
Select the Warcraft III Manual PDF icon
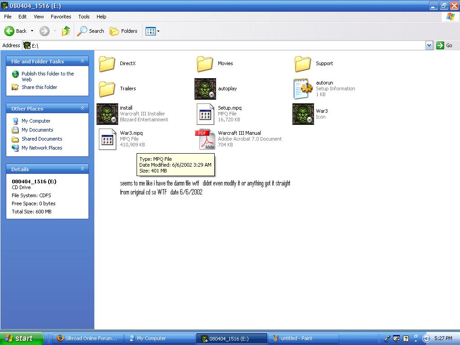(x=205, y=139)
